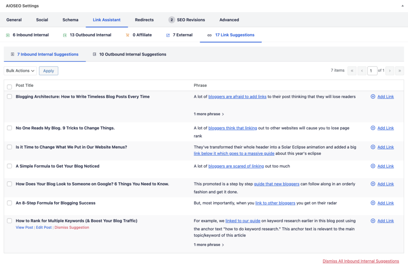The height and width of the screenshot is (269, 408).
Task: Click the blue External links checkmark icon
Action: point(168,35)
